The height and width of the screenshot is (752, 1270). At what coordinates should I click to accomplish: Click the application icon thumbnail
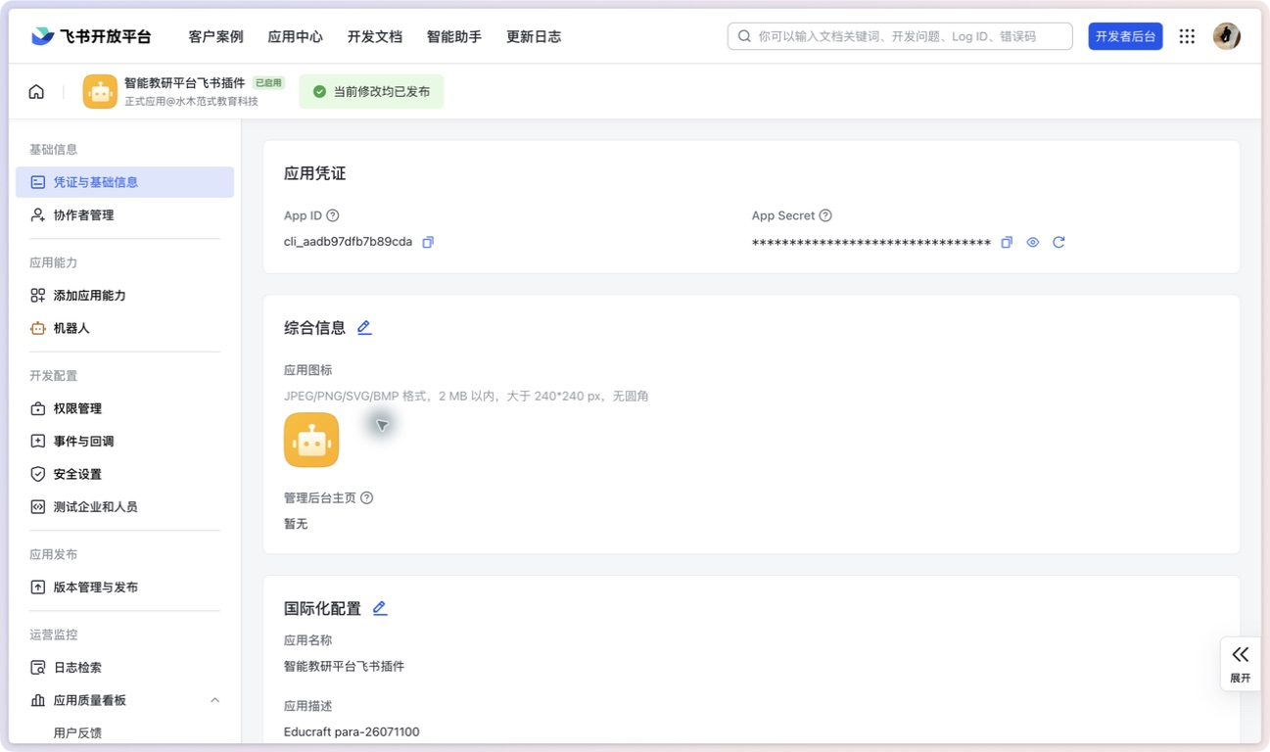[x=311, y=440]
